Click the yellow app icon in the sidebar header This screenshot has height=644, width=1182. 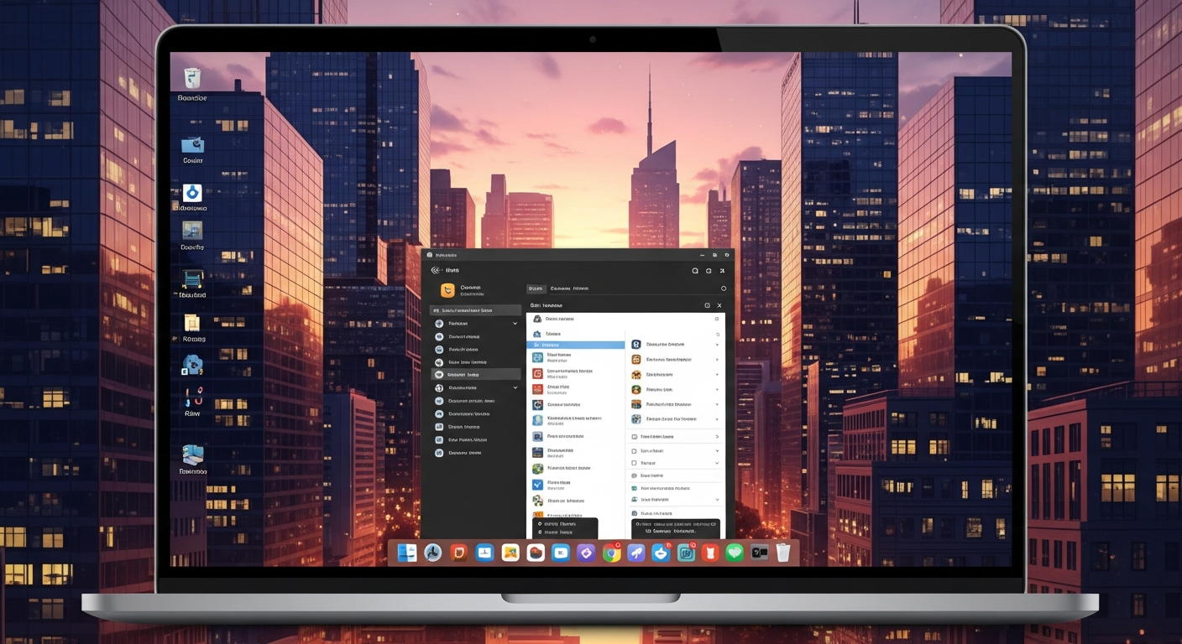(447, 290)
